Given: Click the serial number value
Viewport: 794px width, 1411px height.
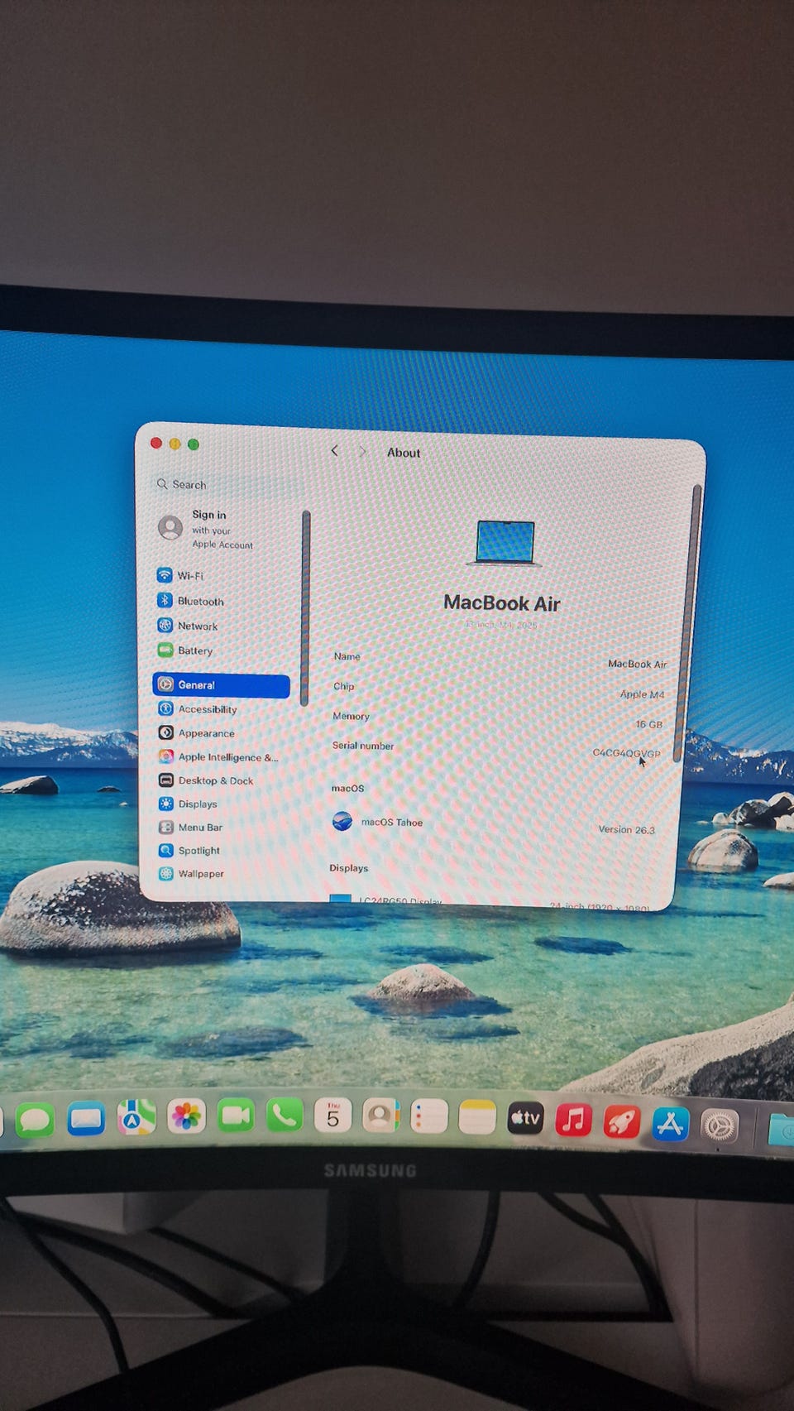Looking at the screenshot, I should click(x=626, y=753).
